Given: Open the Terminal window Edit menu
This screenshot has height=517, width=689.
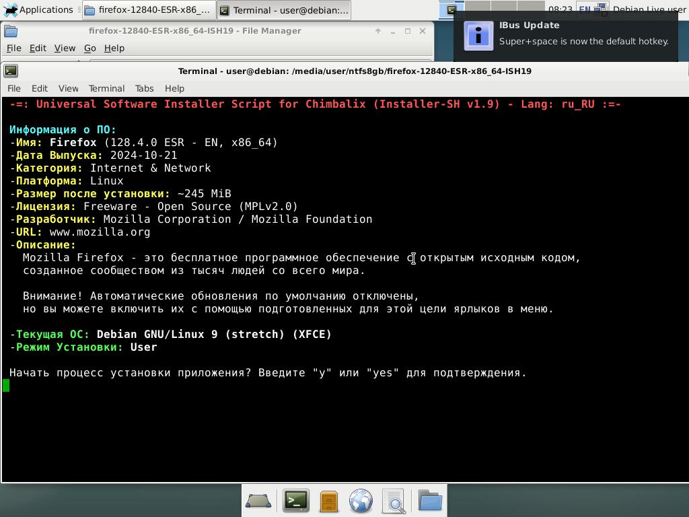Looking at the screenshot, I should [40, 88].
